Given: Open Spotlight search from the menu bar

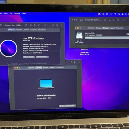Looking at the screenshot, I should click(119, 14).
